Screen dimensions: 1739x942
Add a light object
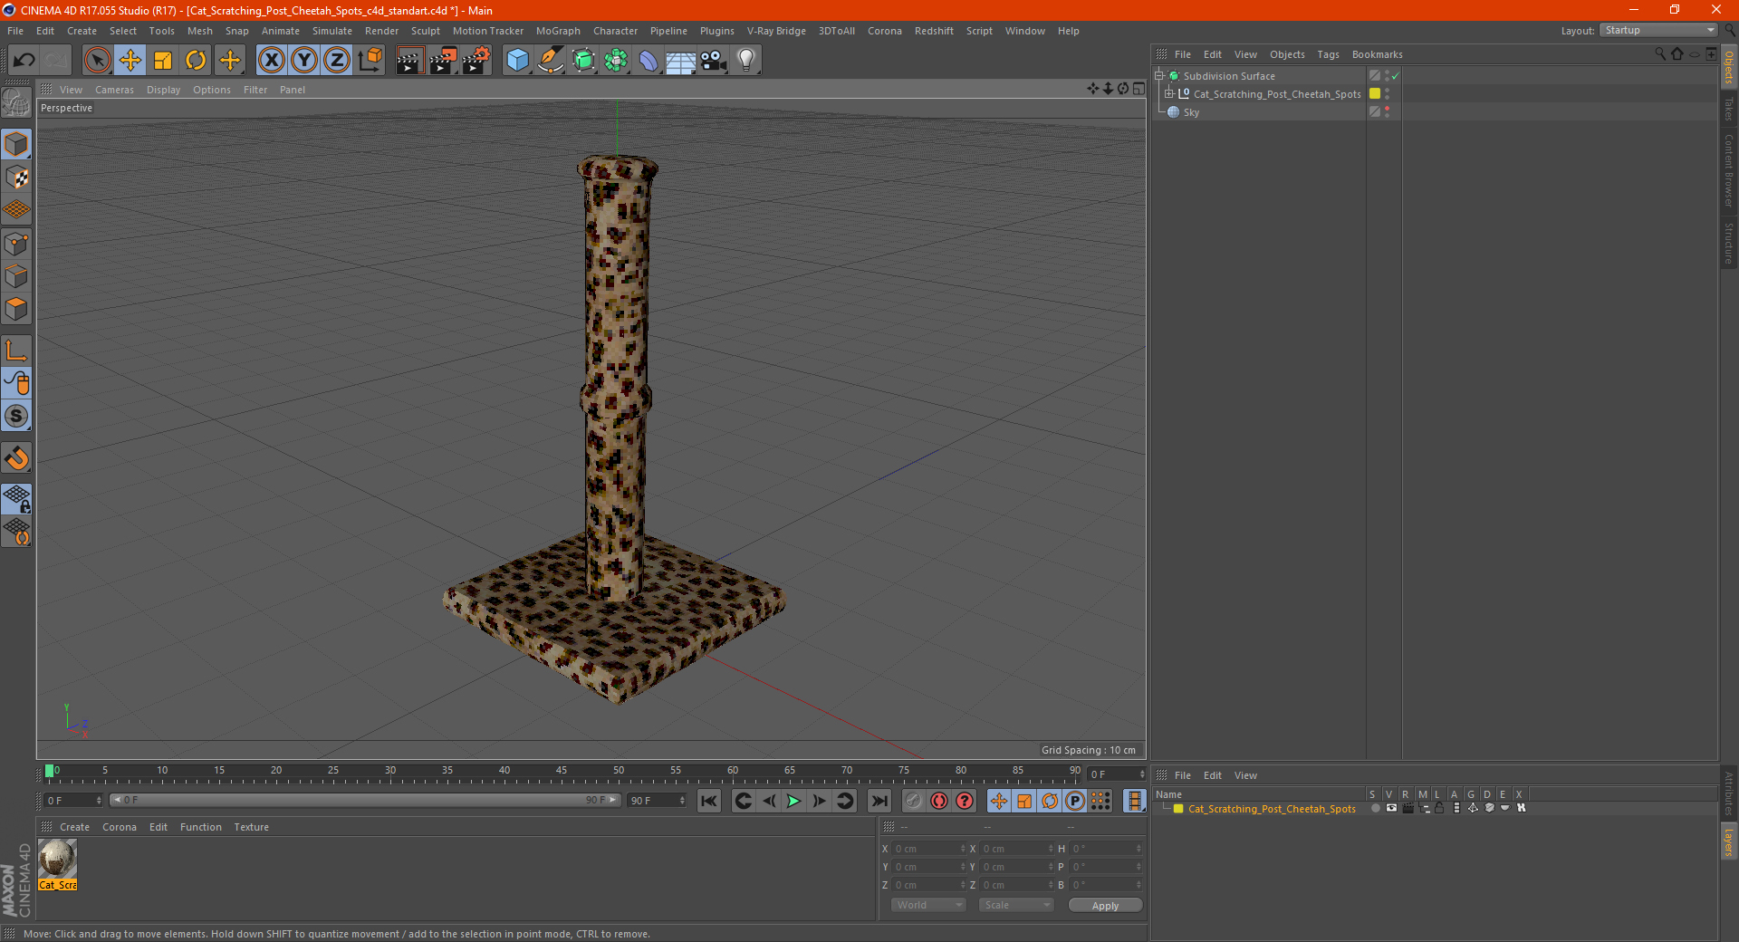(x=745, y=61)
